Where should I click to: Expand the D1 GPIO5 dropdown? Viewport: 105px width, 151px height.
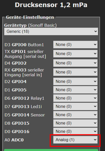point(75,90)
